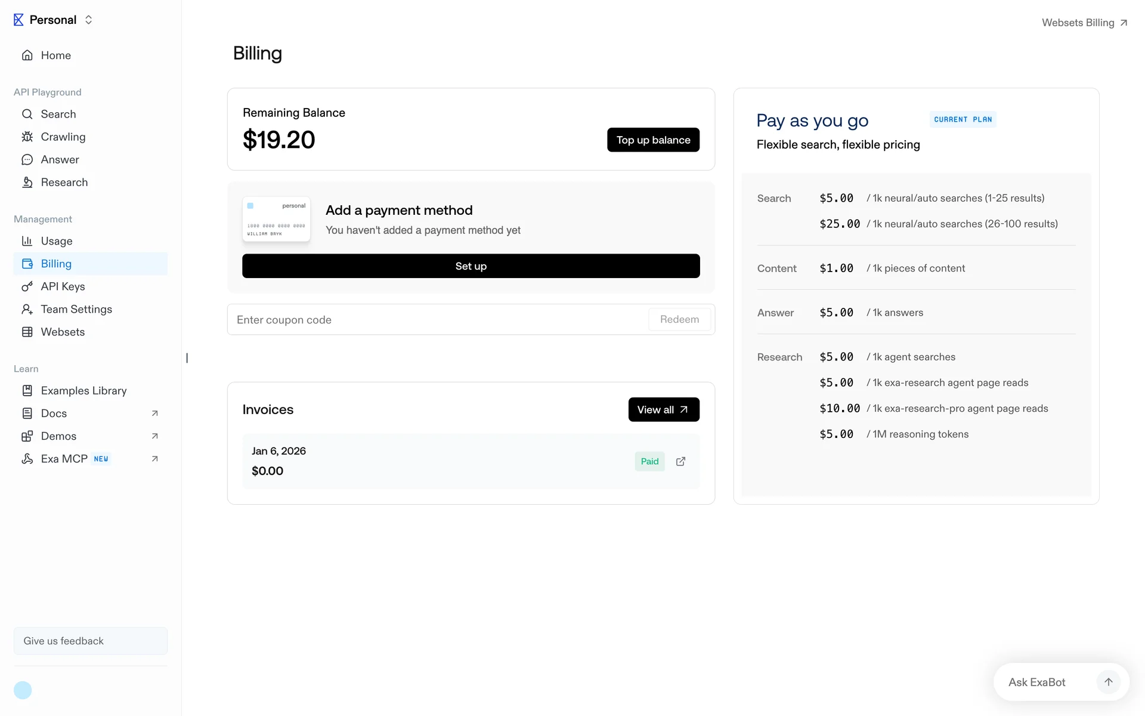Open the Websets menu item
This screenshot has width=1145, height=716.
pyautogui.click(x=62, y=332)
